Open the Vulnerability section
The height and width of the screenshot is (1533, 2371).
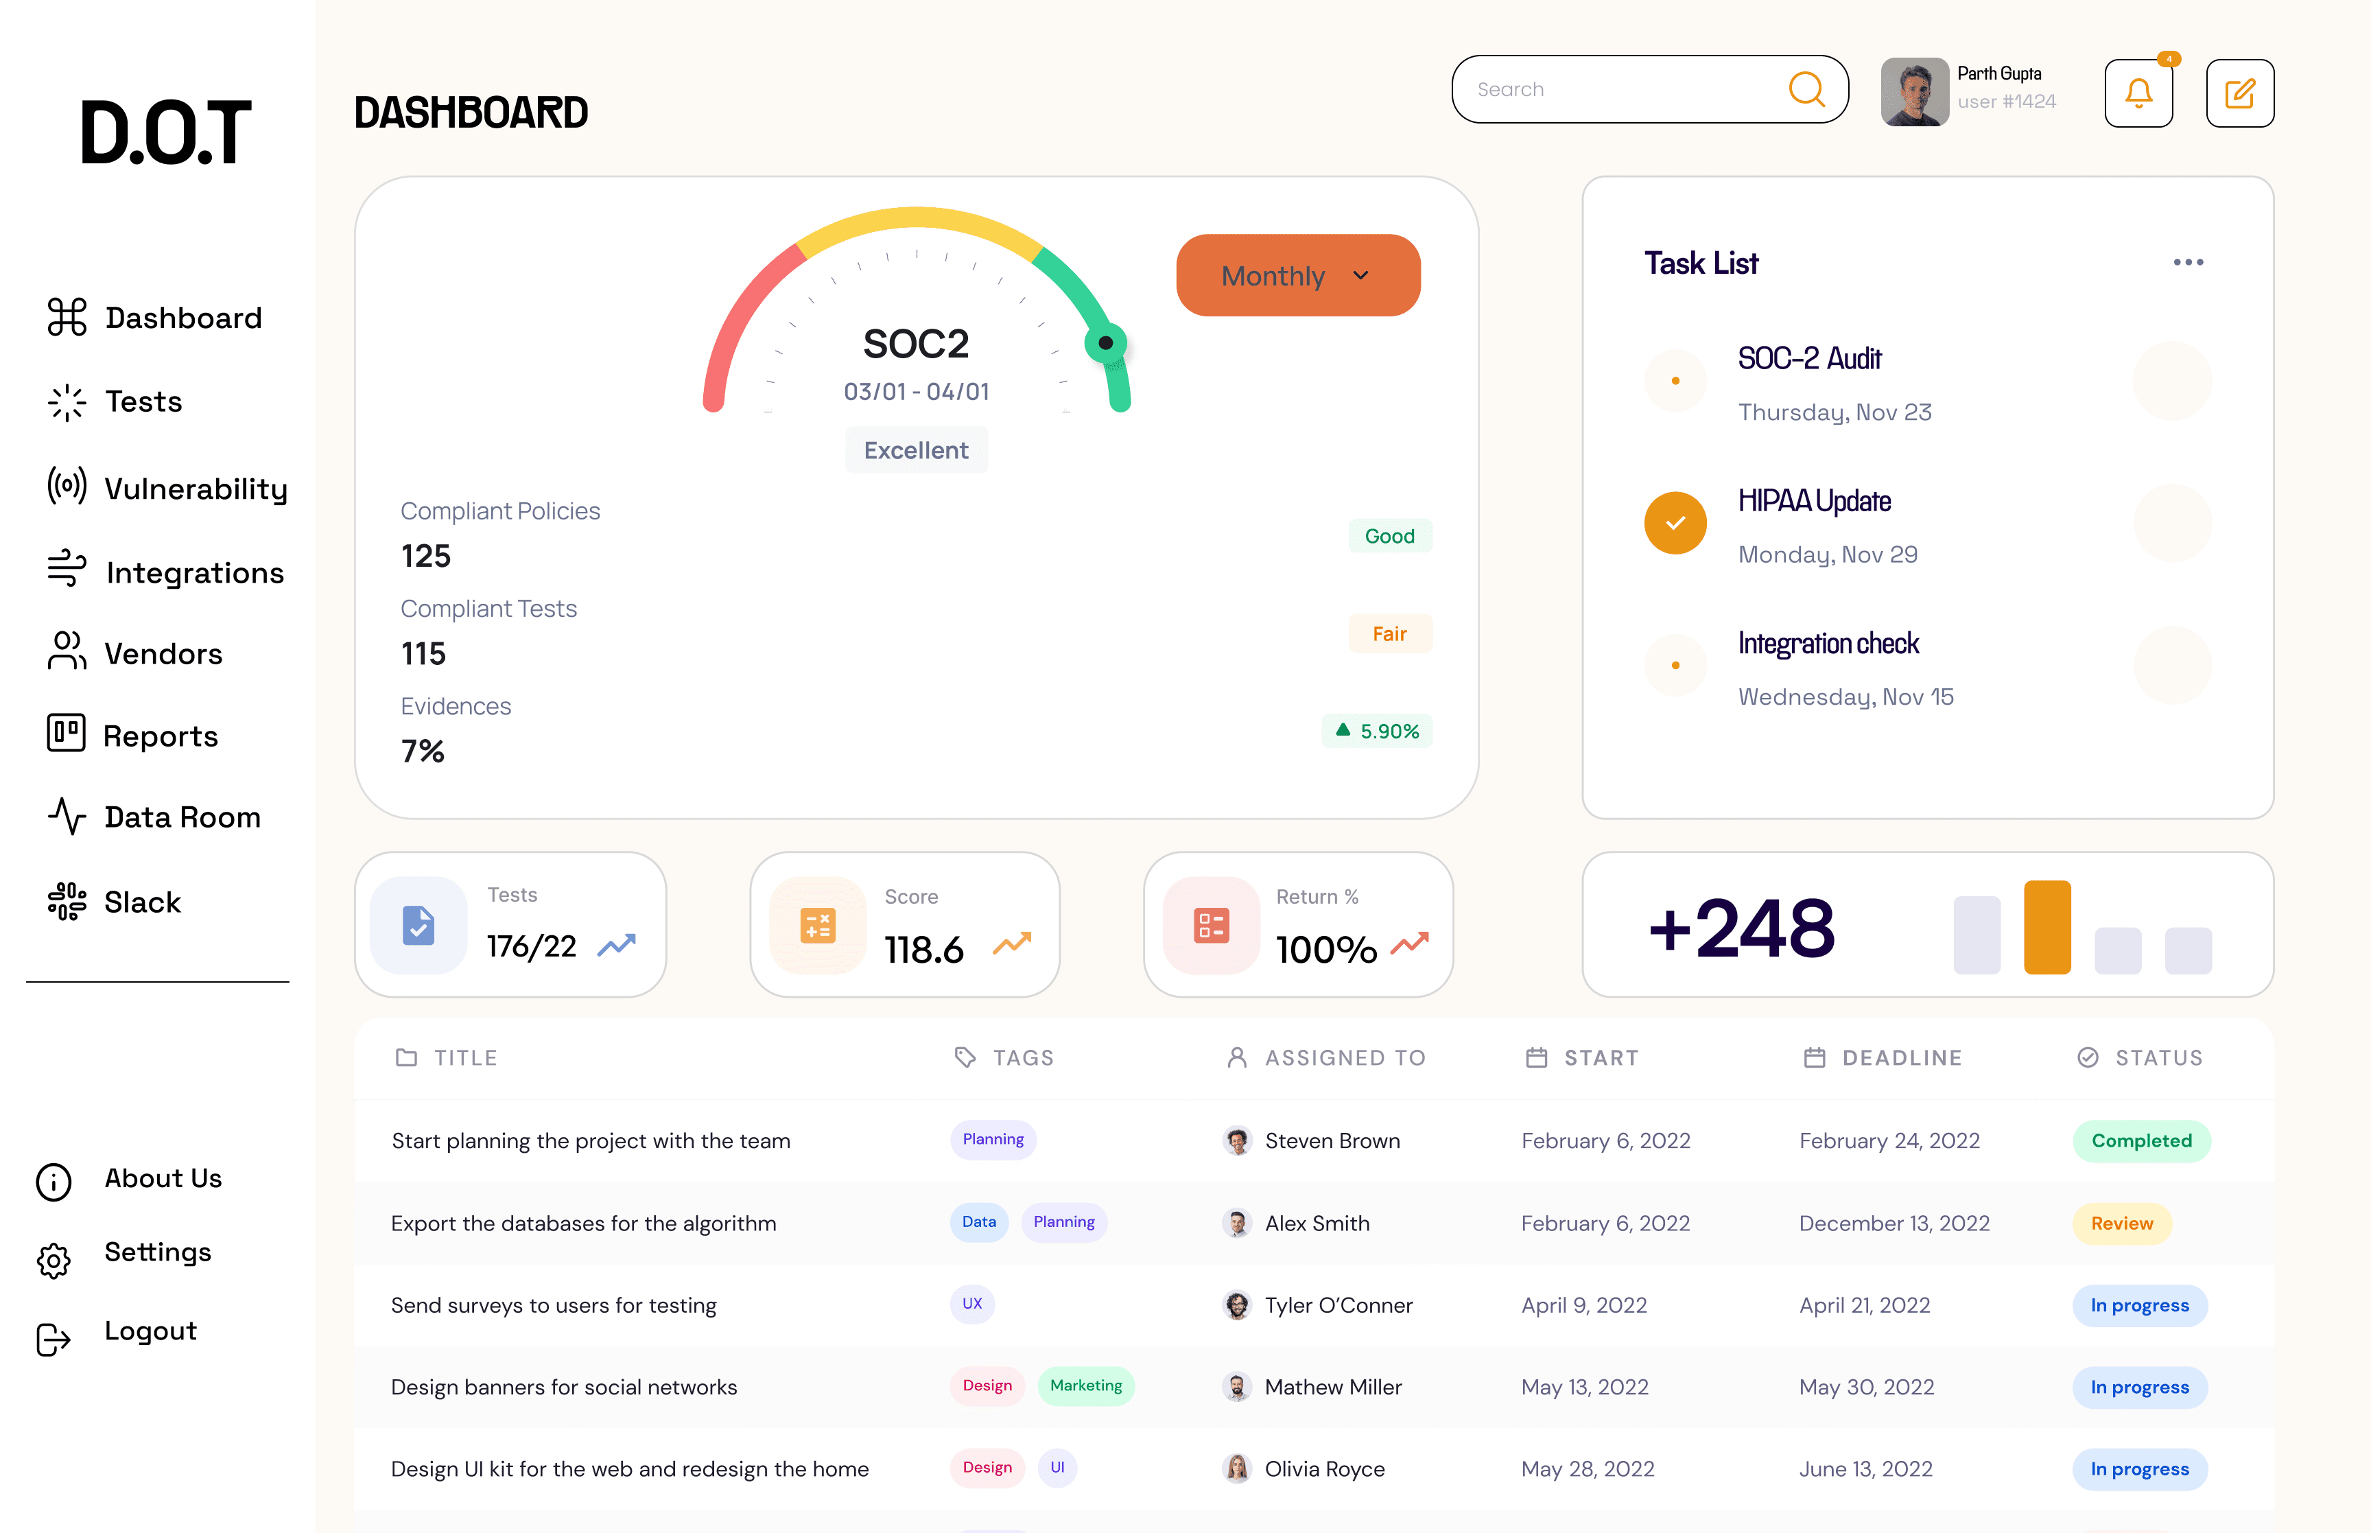[x=66, y=487]
